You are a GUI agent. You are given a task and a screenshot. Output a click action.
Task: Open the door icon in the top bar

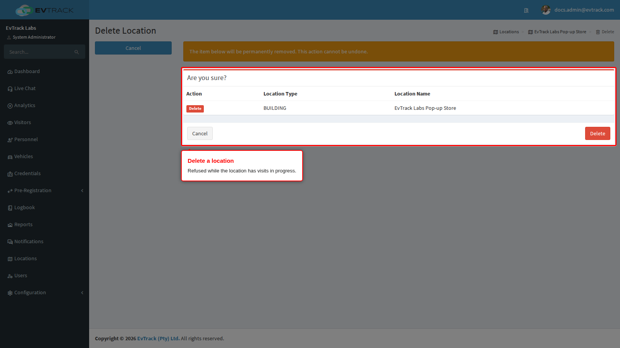point(526,10)
